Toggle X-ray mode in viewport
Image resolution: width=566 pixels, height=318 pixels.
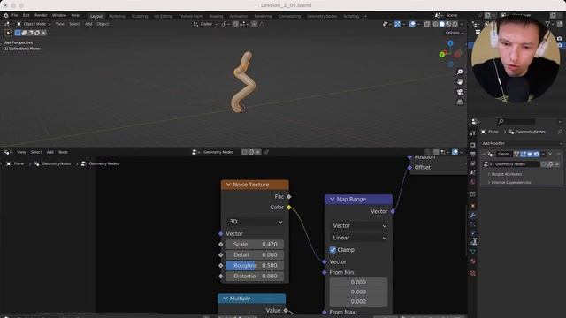click(x=427, y=24)
